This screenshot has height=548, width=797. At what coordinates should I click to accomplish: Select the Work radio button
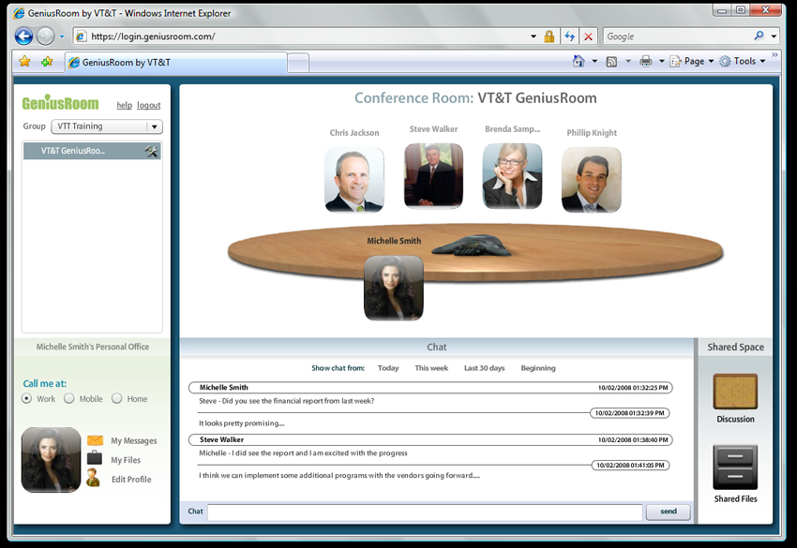(x=27, y=399)
